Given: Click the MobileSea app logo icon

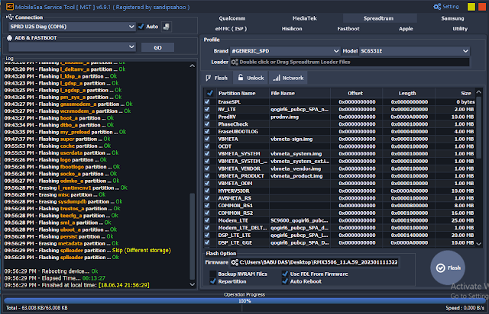Looking at the screenshot, I should coord(10,7).
